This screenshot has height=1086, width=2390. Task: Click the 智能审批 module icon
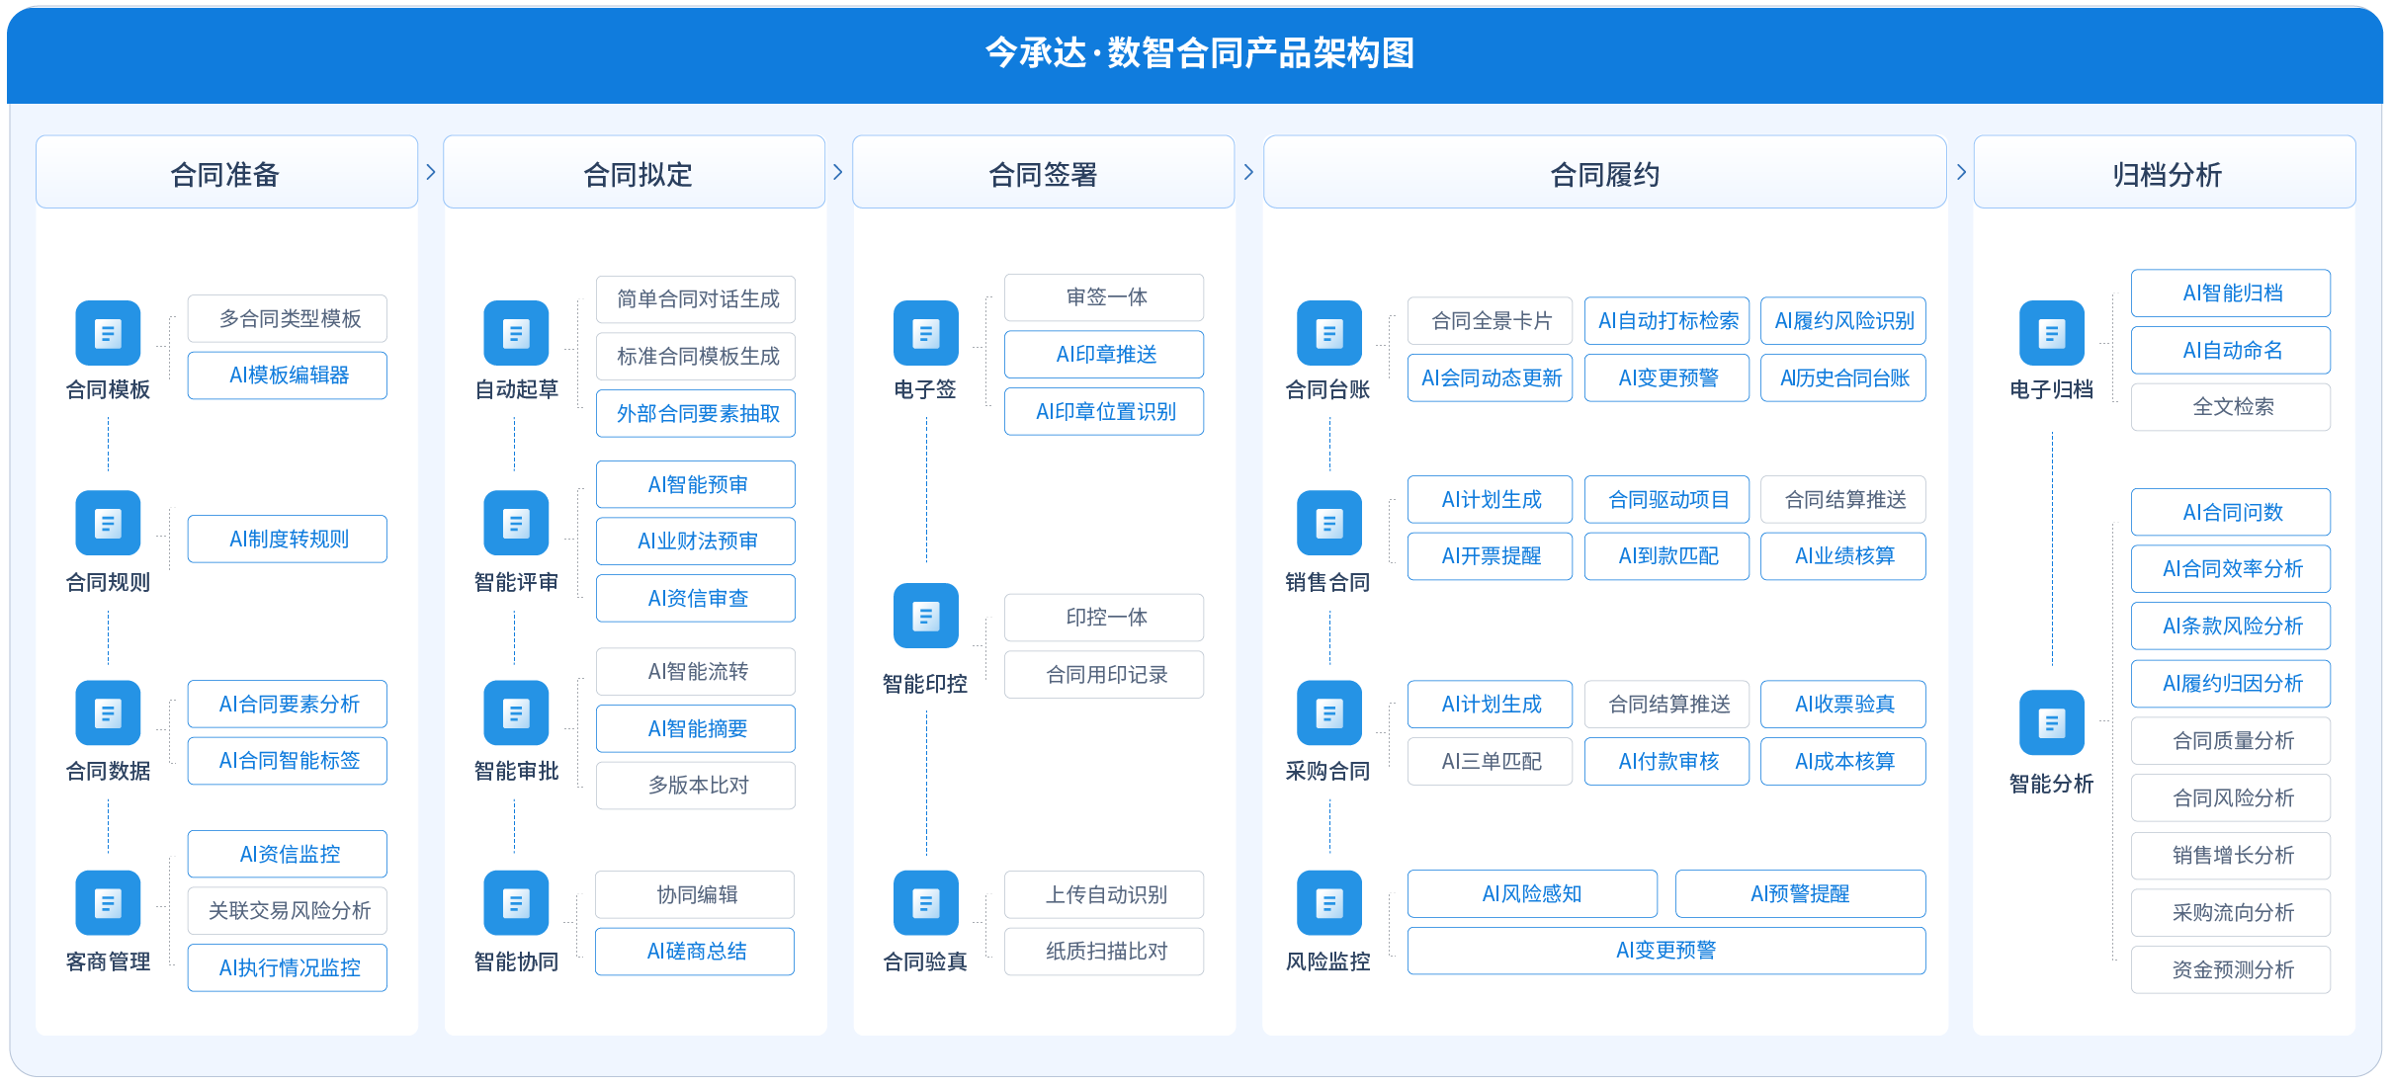[x=516, y=712]
